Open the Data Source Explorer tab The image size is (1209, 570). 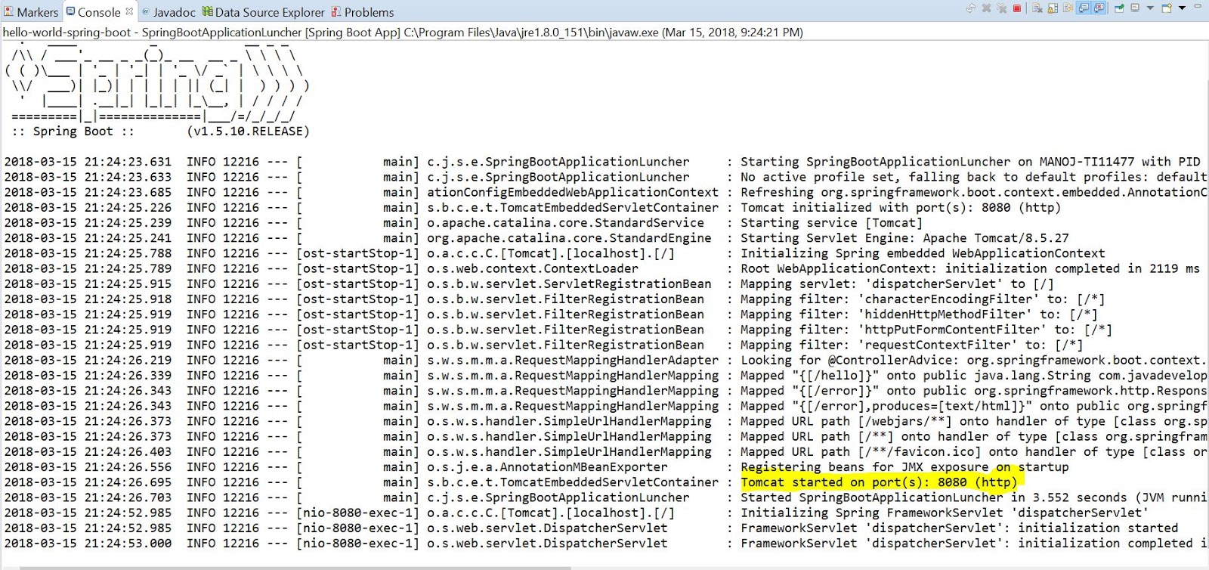263,12
